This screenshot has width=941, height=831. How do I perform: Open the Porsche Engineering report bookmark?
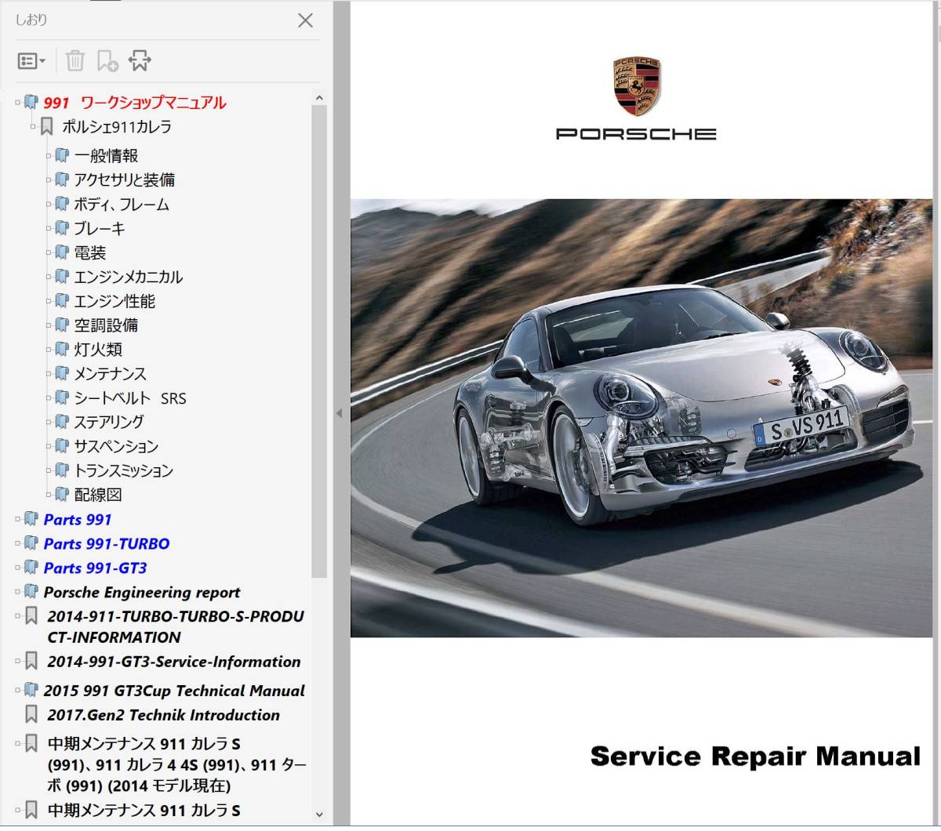142,592
